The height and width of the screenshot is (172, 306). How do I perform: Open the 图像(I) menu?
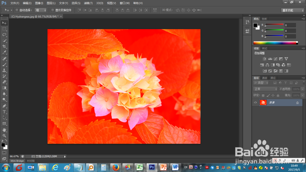[x=39, y=3]
